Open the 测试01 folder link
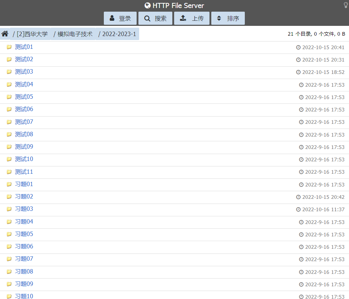 [24, 47]
